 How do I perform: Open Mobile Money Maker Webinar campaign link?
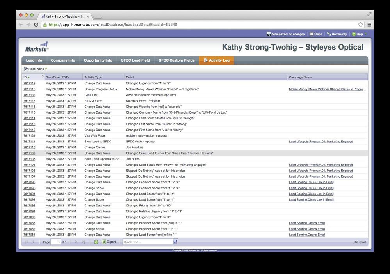point(327,89)
